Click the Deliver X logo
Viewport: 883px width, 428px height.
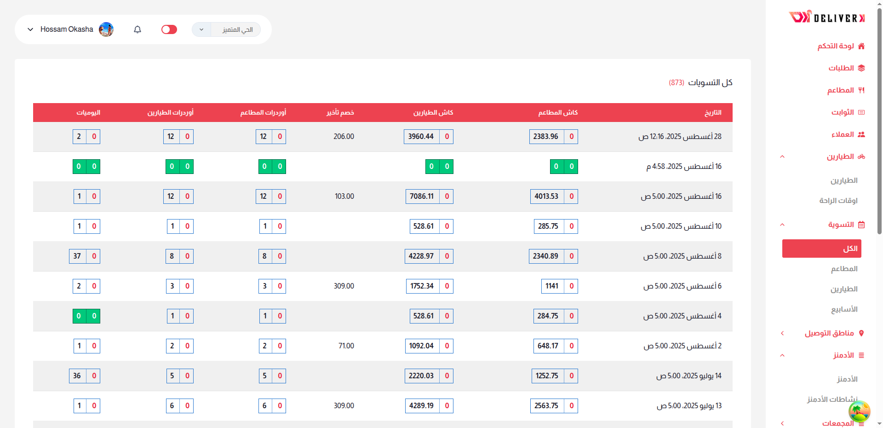pos(826,17)
